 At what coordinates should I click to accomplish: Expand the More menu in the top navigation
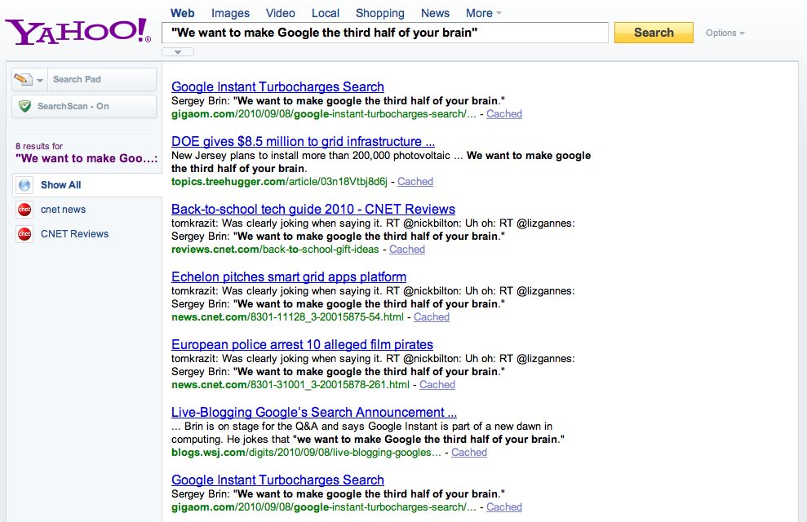(483, 13)
